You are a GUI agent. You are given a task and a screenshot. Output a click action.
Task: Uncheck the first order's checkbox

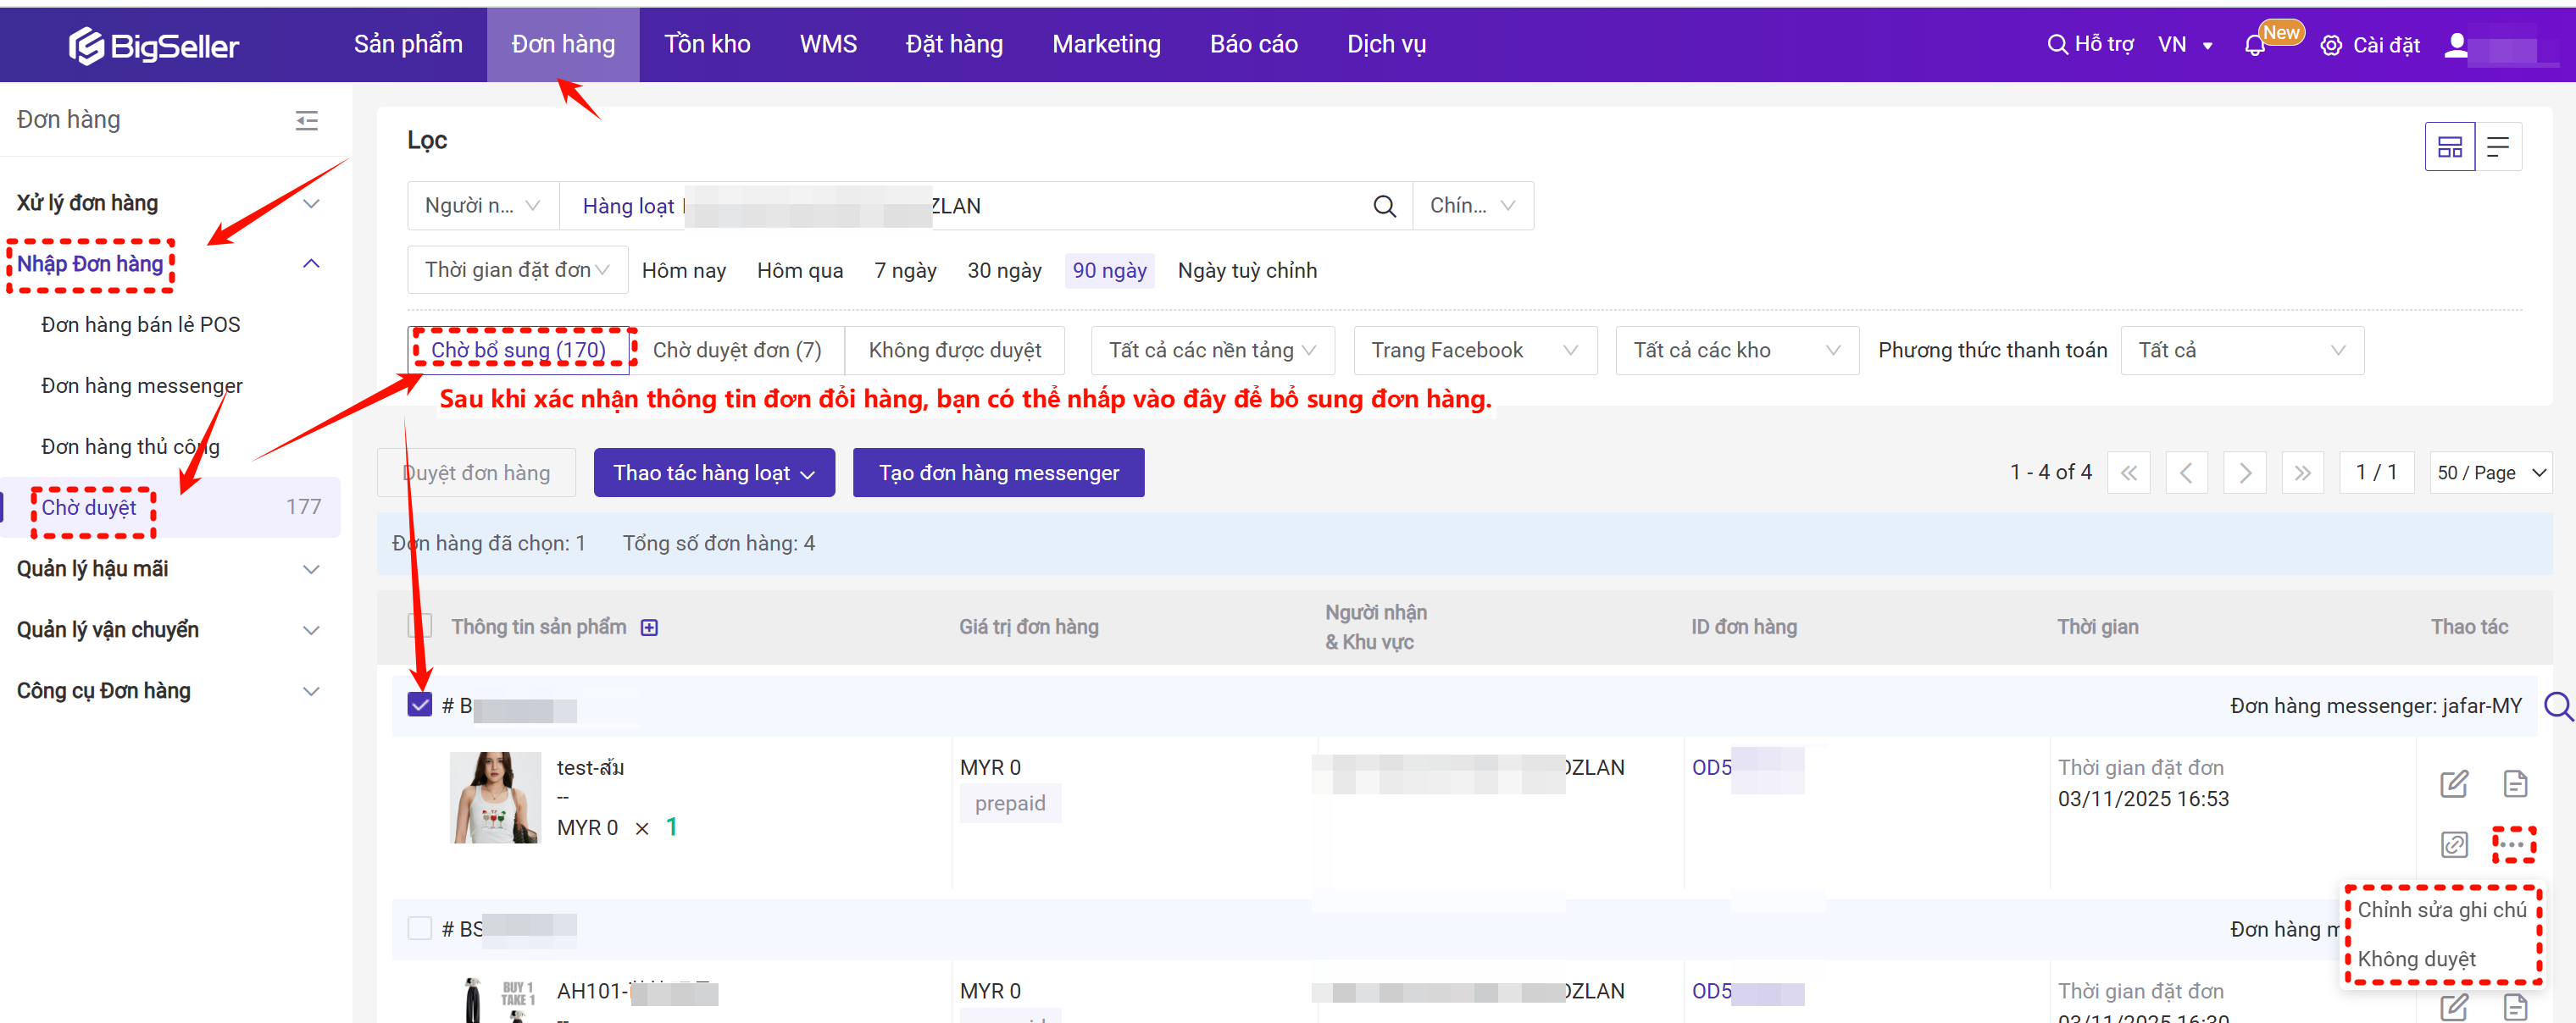(x=420, y=705)
